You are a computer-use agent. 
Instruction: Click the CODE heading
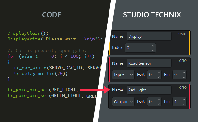(x=52, y=15)
